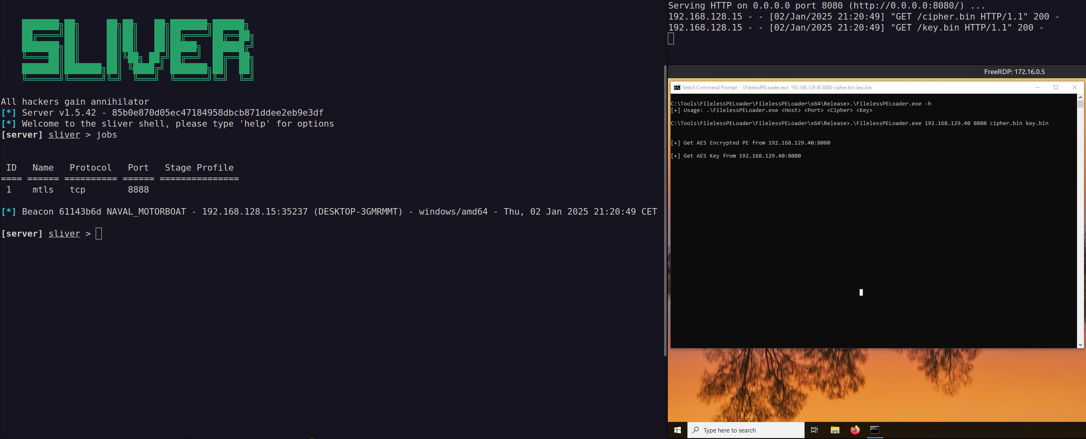Click the Command Prompt scrollbar thumb

(1080, 104)
